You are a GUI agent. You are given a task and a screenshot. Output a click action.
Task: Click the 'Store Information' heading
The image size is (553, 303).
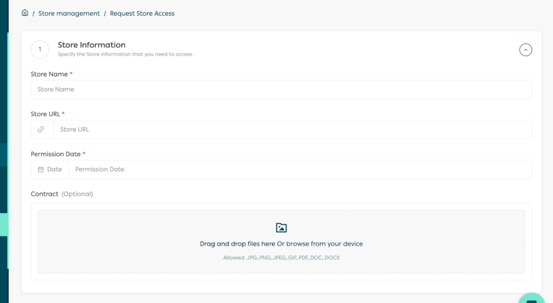click(92, 45)
